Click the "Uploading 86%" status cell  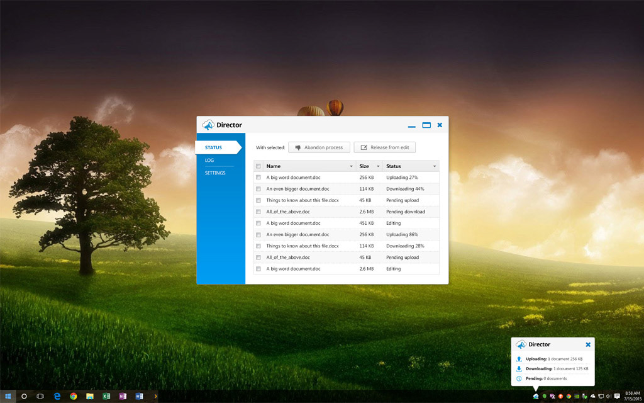pos(402,234)
